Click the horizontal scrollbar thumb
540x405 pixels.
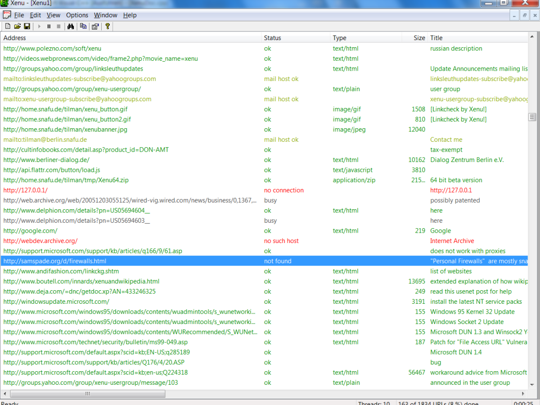(87, 394)
